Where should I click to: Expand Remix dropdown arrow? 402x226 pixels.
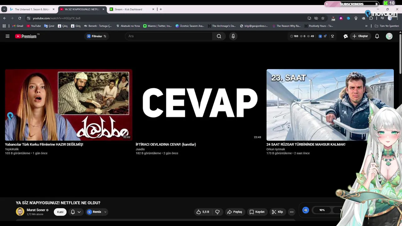pos(105,212)
